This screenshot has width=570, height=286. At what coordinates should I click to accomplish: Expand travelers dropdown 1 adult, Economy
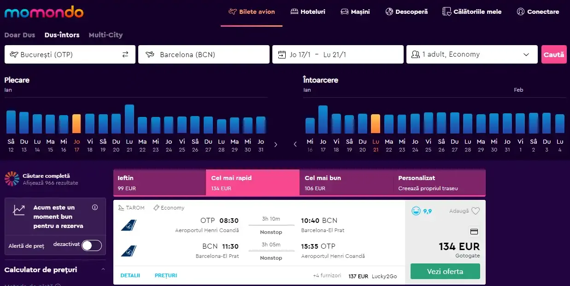click(472, 54)
